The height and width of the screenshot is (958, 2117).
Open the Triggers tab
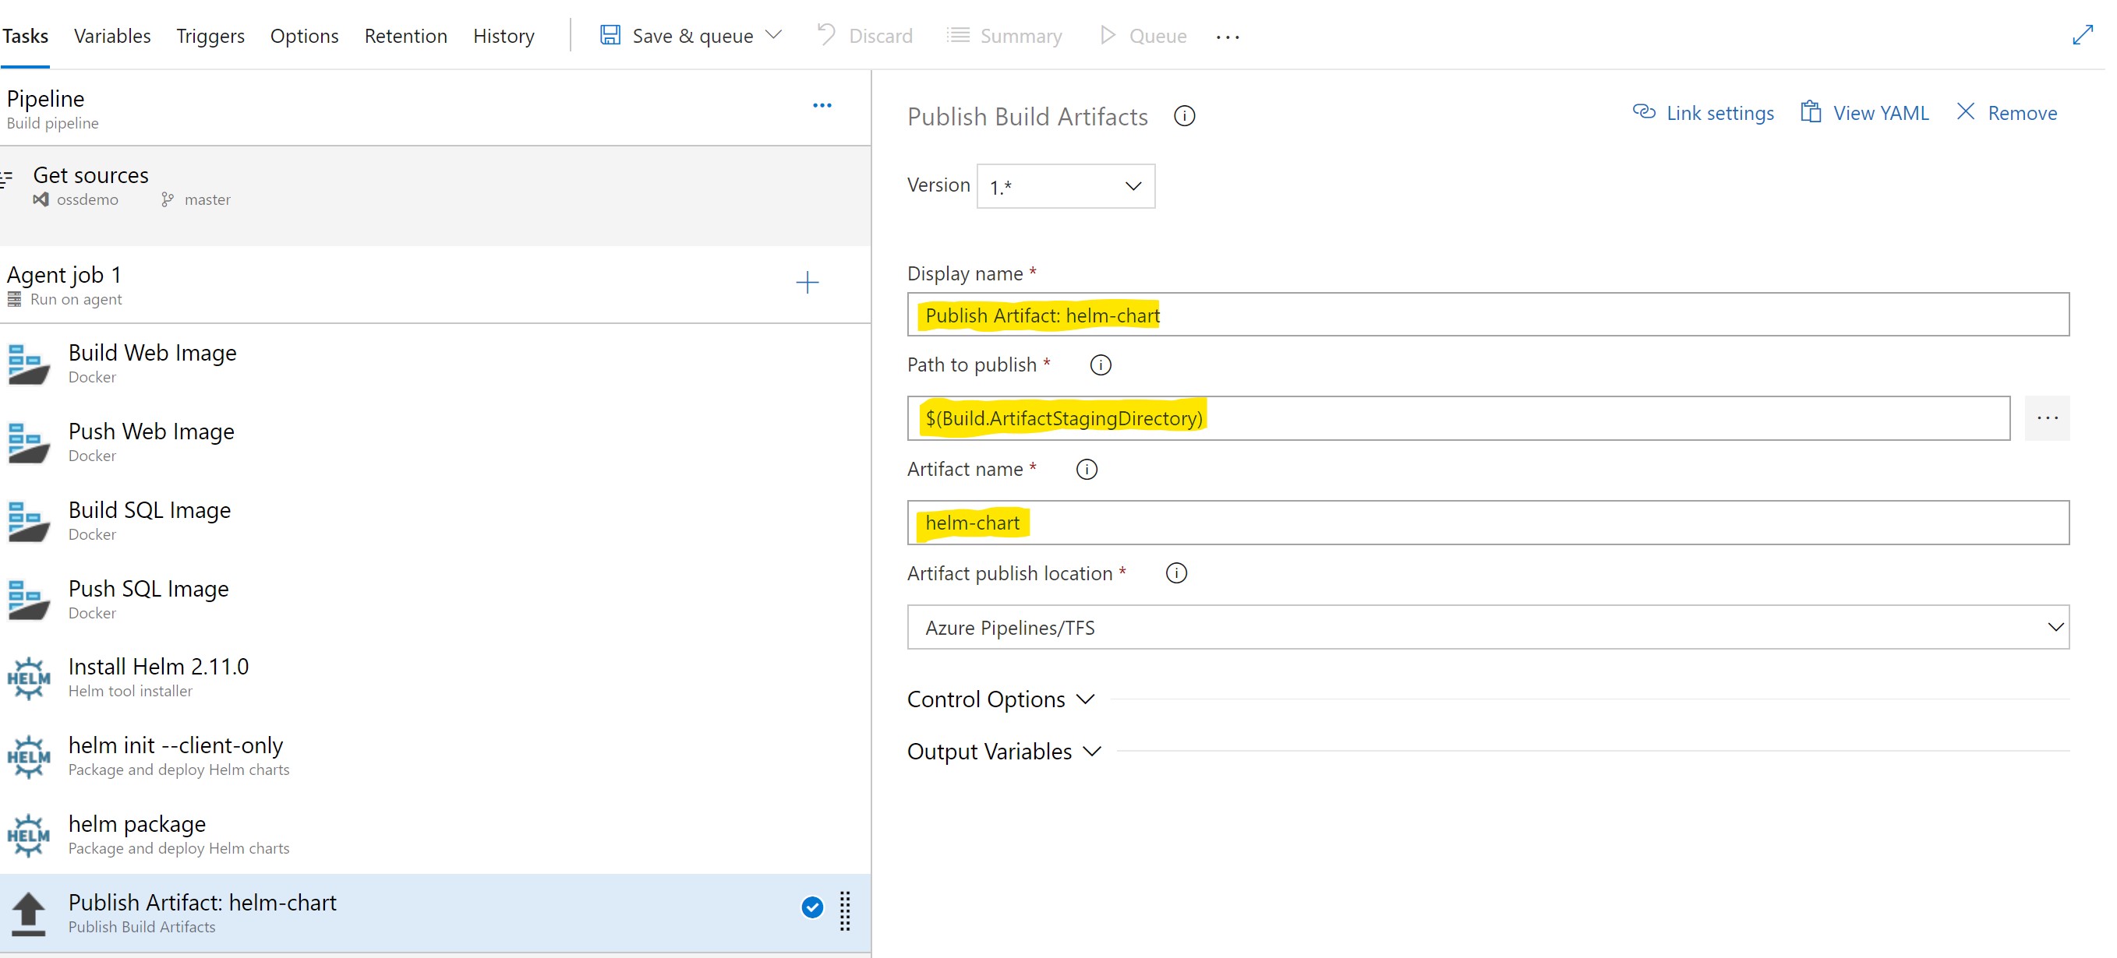coord(210,36)
